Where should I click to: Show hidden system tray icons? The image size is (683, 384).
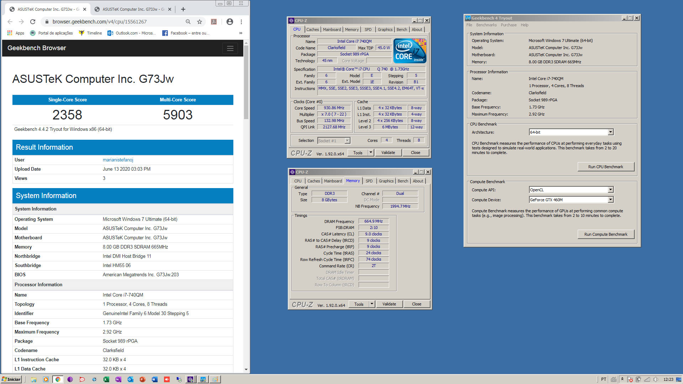tap(622, 379)
